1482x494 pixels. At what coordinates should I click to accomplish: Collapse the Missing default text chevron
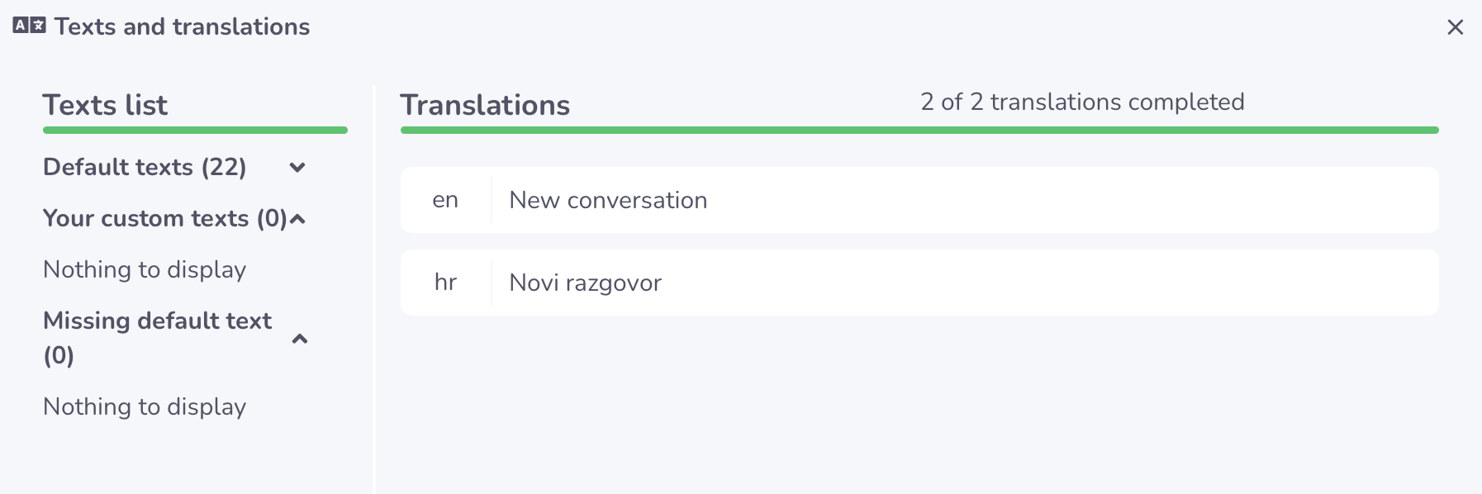[300, 339]
